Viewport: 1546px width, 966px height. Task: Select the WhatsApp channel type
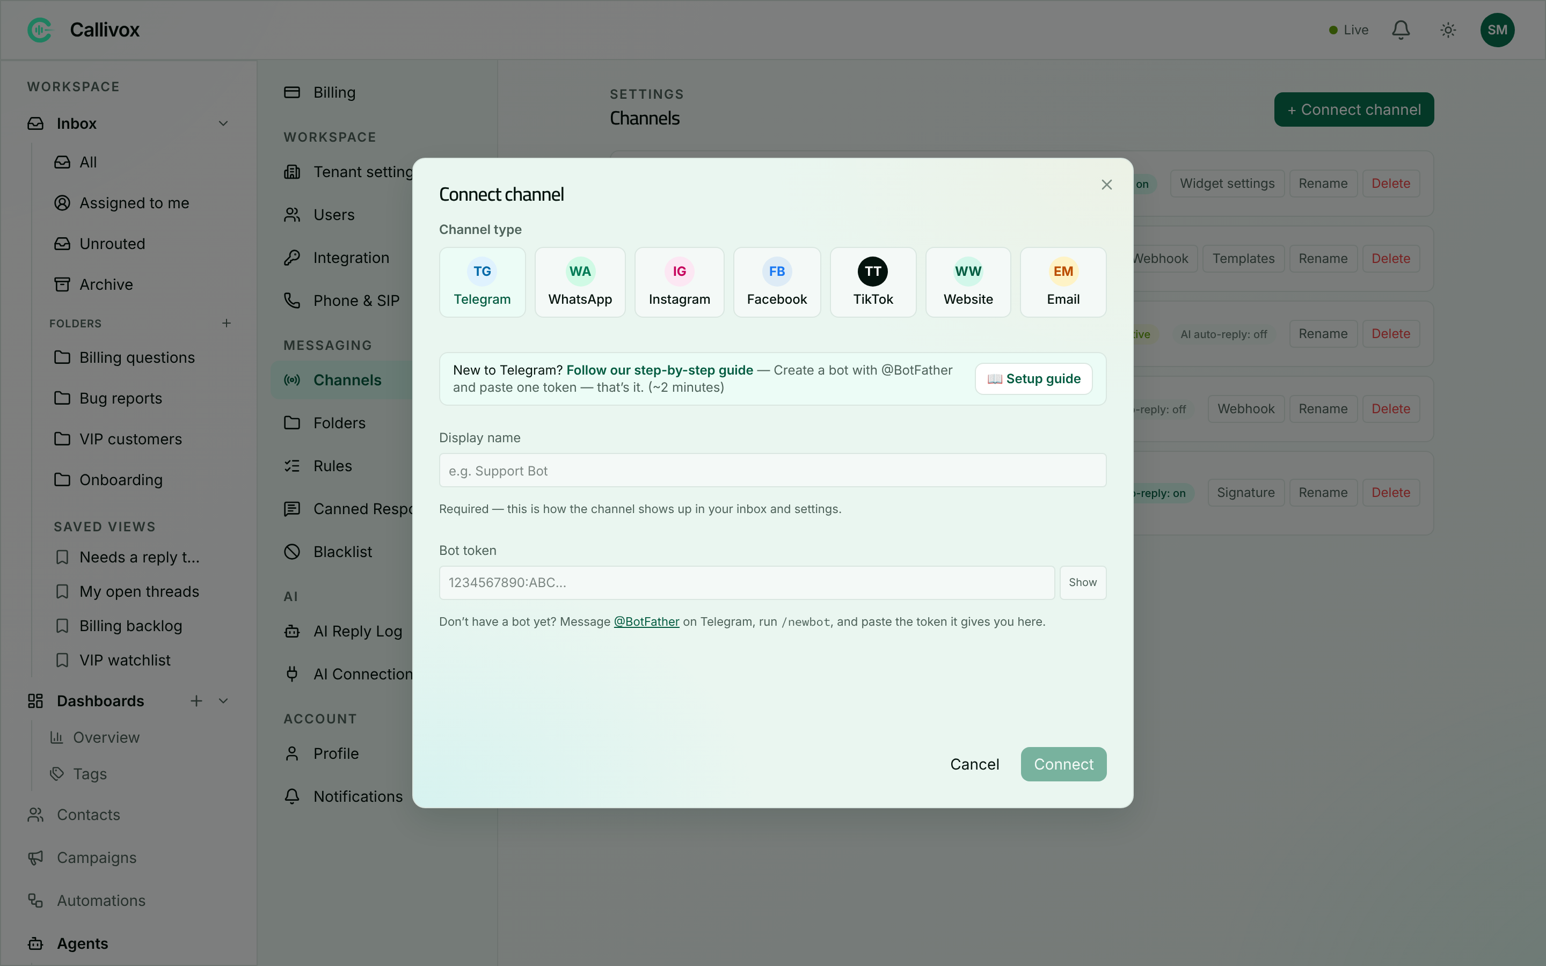[580, 282]
